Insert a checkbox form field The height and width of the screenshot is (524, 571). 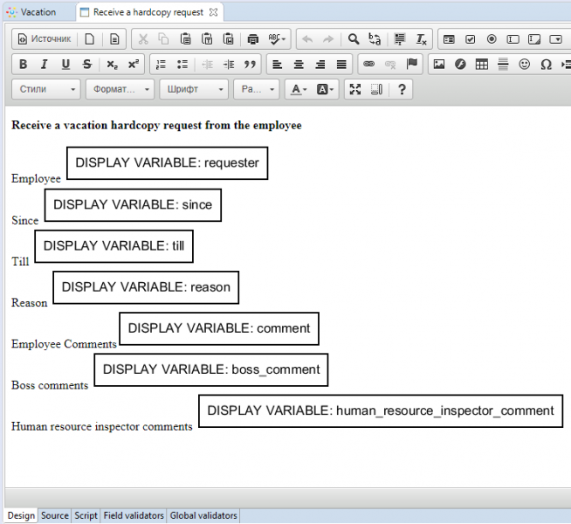(x=470, y=39)
